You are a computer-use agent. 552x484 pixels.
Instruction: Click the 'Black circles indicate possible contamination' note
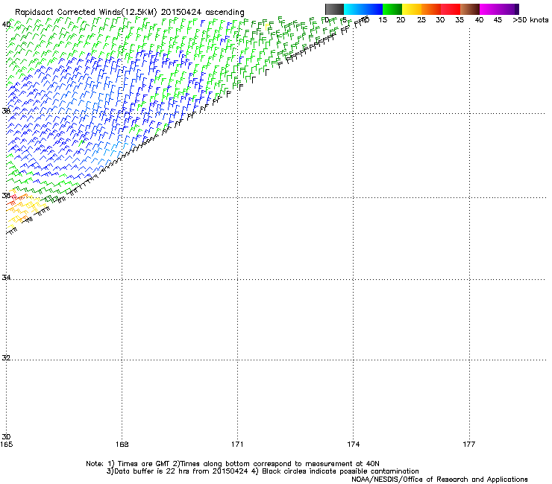coord(340,471)
